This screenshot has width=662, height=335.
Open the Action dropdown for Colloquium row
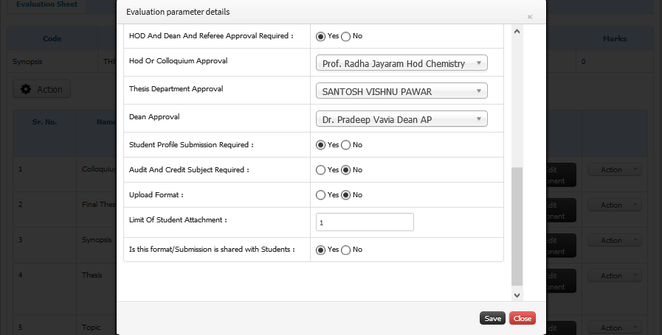615,170
